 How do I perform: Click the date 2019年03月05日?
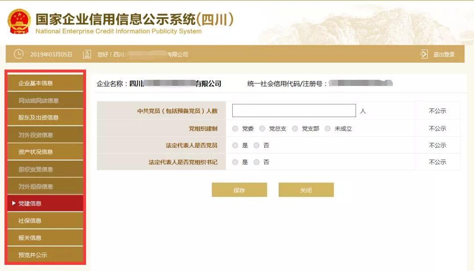(x=51, y=54)
